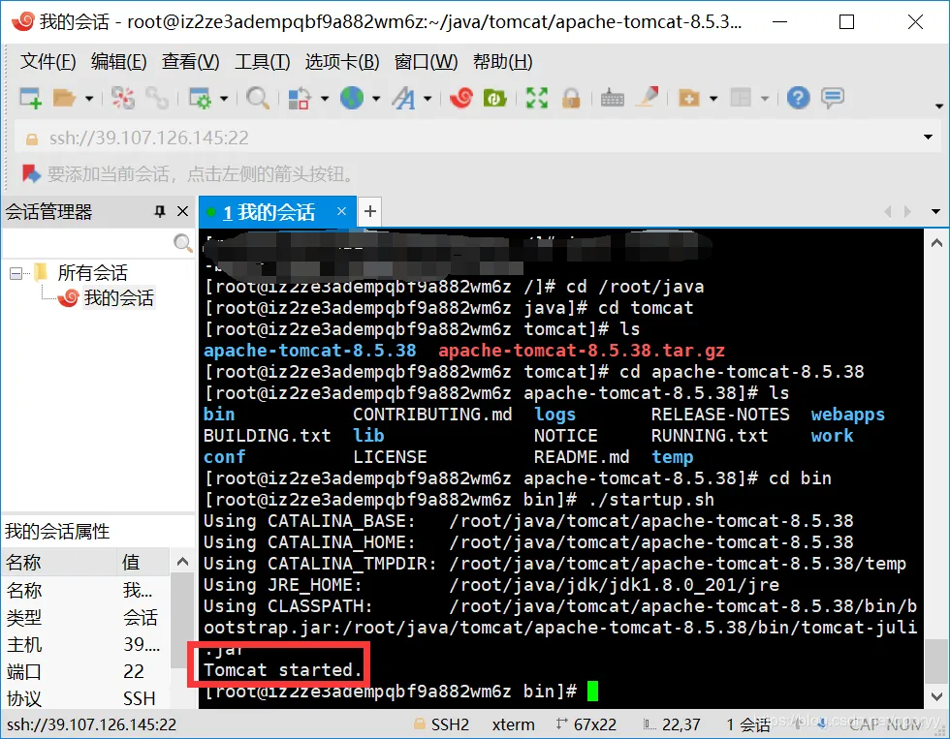Screen dimensions: 950x739
Task: Open the 编辑(E) menu
Action: (x=118, y=62)
